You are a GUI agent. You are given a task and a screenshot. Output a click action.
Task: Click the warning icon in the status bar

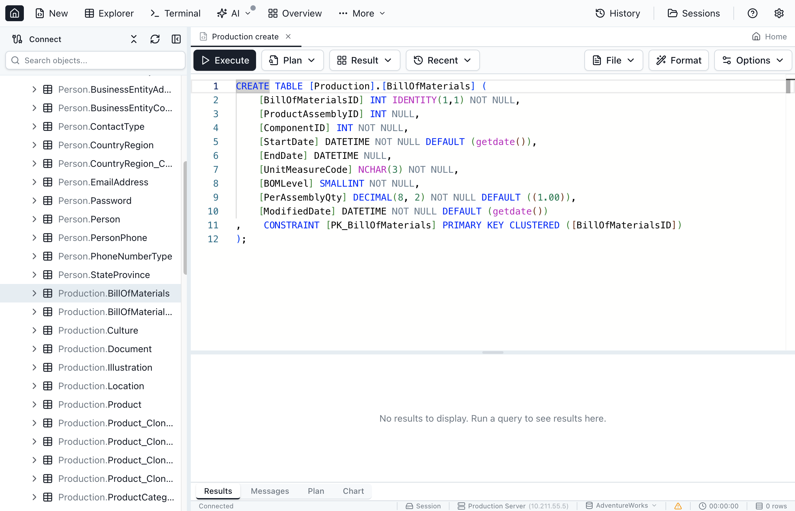click(x=677, y=506)
